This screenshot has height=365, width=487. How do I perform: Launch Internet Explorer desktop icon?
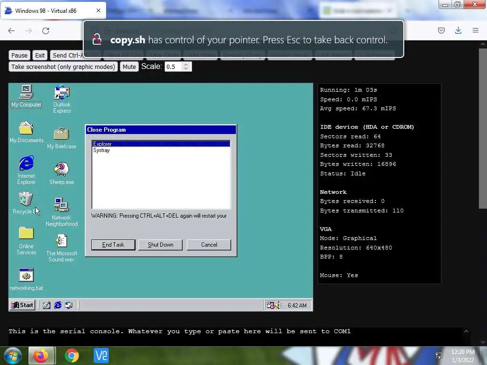pos(26,170)
